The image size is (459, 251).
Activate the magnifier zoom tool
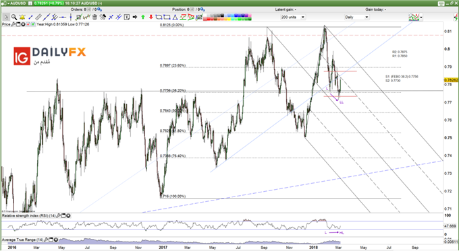(14, 17)
